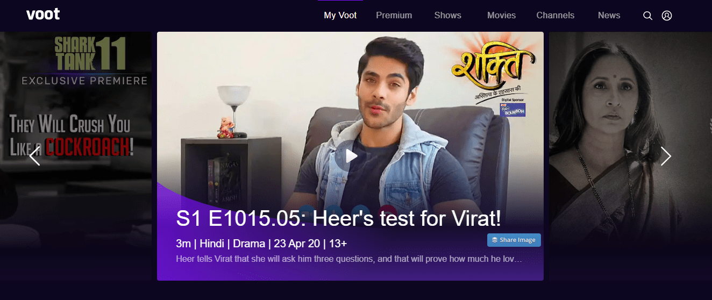Screen dimensions: 712x300
Task: Open the user profile account icon
Action: (667, 16)
